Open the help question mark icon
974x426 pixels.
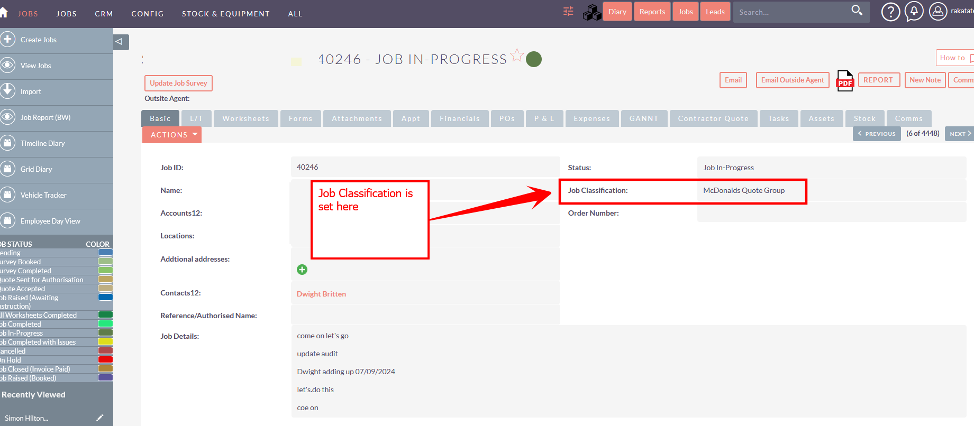tap(890, 12)
